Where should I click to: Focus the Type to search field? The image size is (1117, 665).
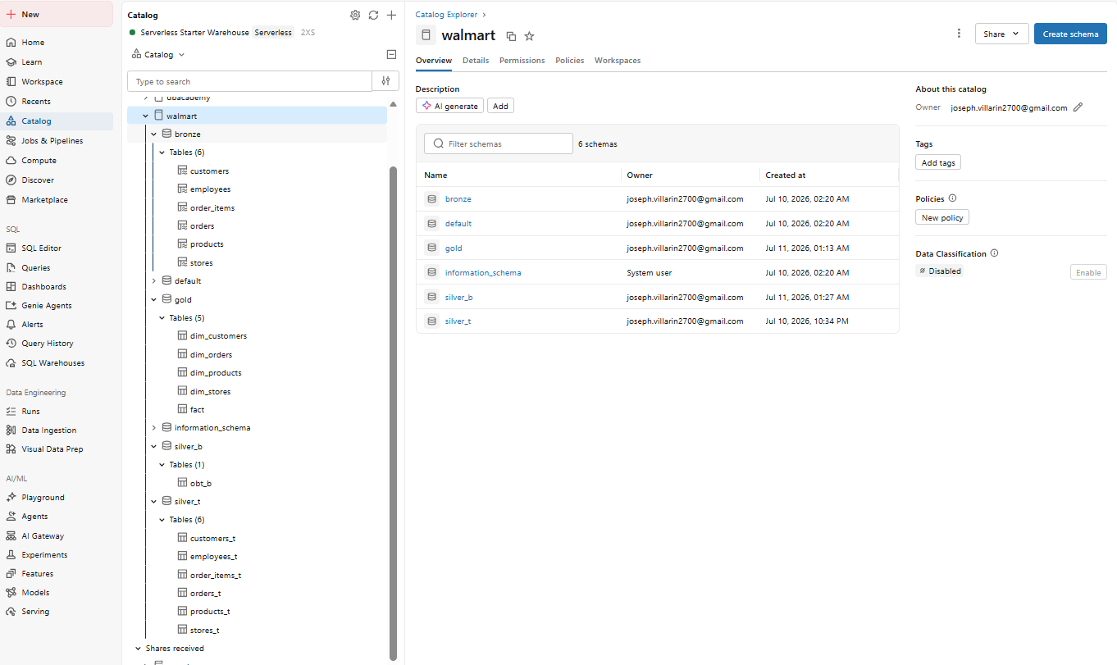point(249,81)
